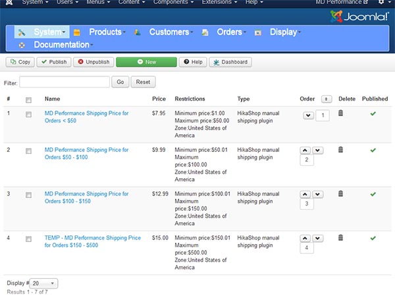Open Joomla Users menu
The width and height of the screenshot is (395, 296).
pos(67,2)
